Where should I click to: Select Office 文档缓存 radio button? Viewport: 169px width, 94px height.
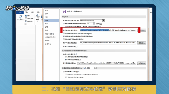click(x=66, y=60)
